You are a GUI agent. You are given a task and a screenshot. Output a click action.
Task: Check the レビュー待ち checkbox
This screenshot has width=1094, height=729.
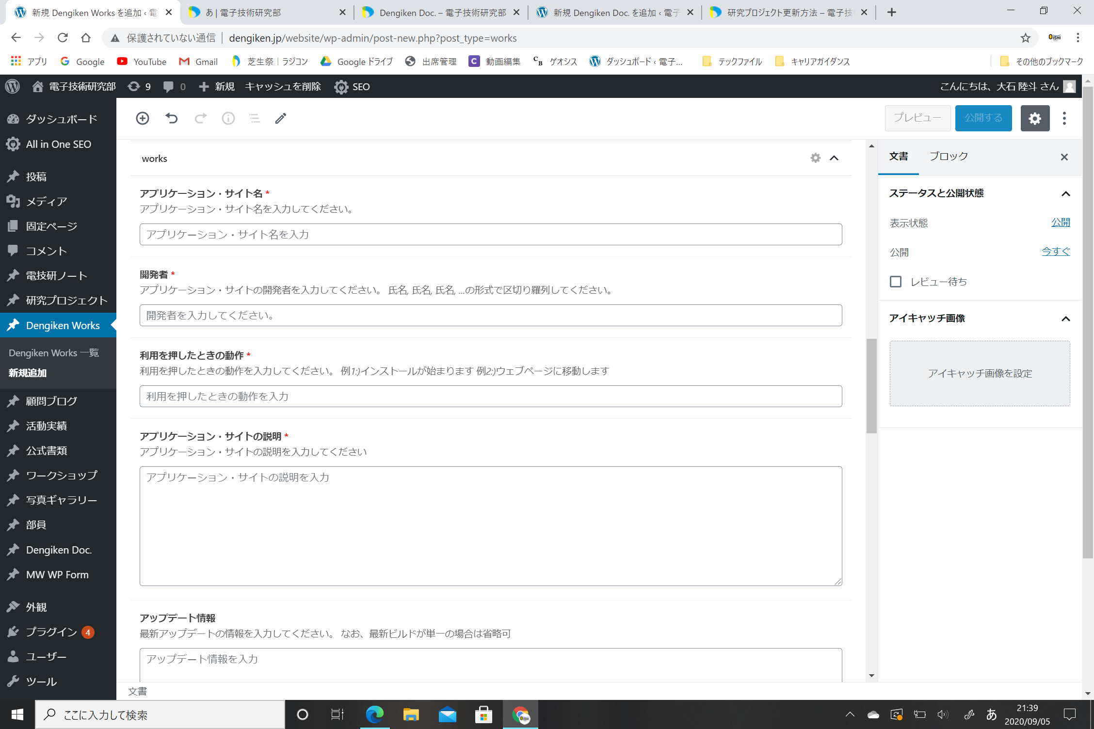[x=896, y=282]
